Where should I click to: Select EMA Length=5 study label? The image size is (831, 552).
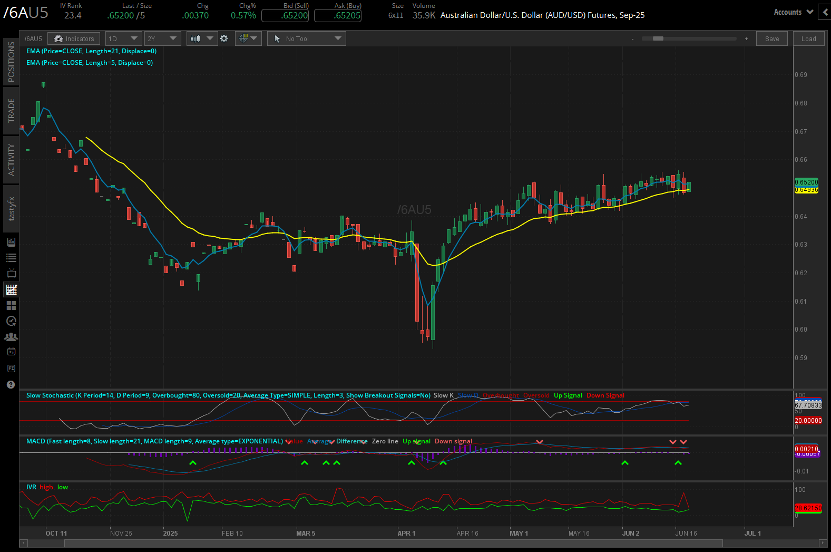[90, 63]
